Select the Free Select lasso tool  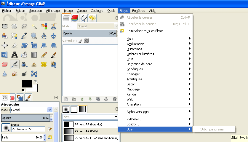[x=24, y=26]
